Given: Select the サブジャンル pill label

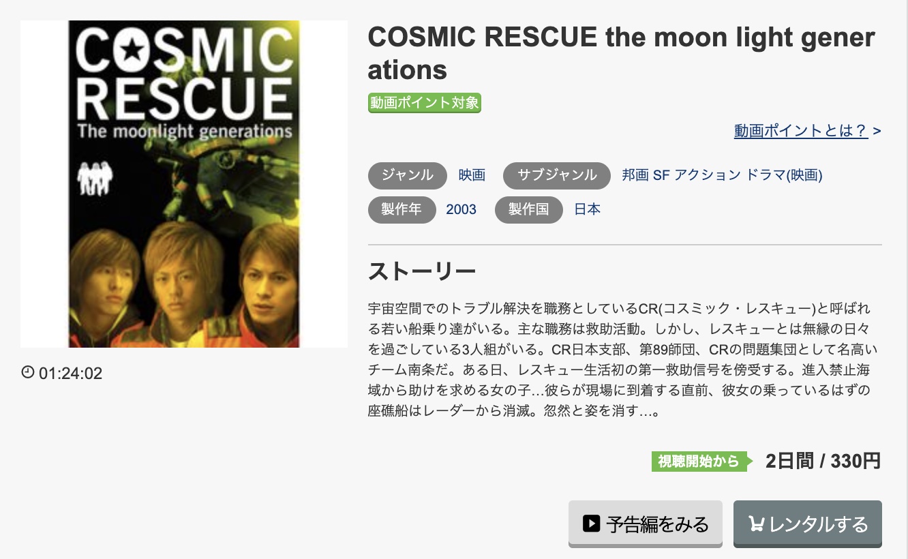Looking at the screenshot, I should tap(556, 175).
